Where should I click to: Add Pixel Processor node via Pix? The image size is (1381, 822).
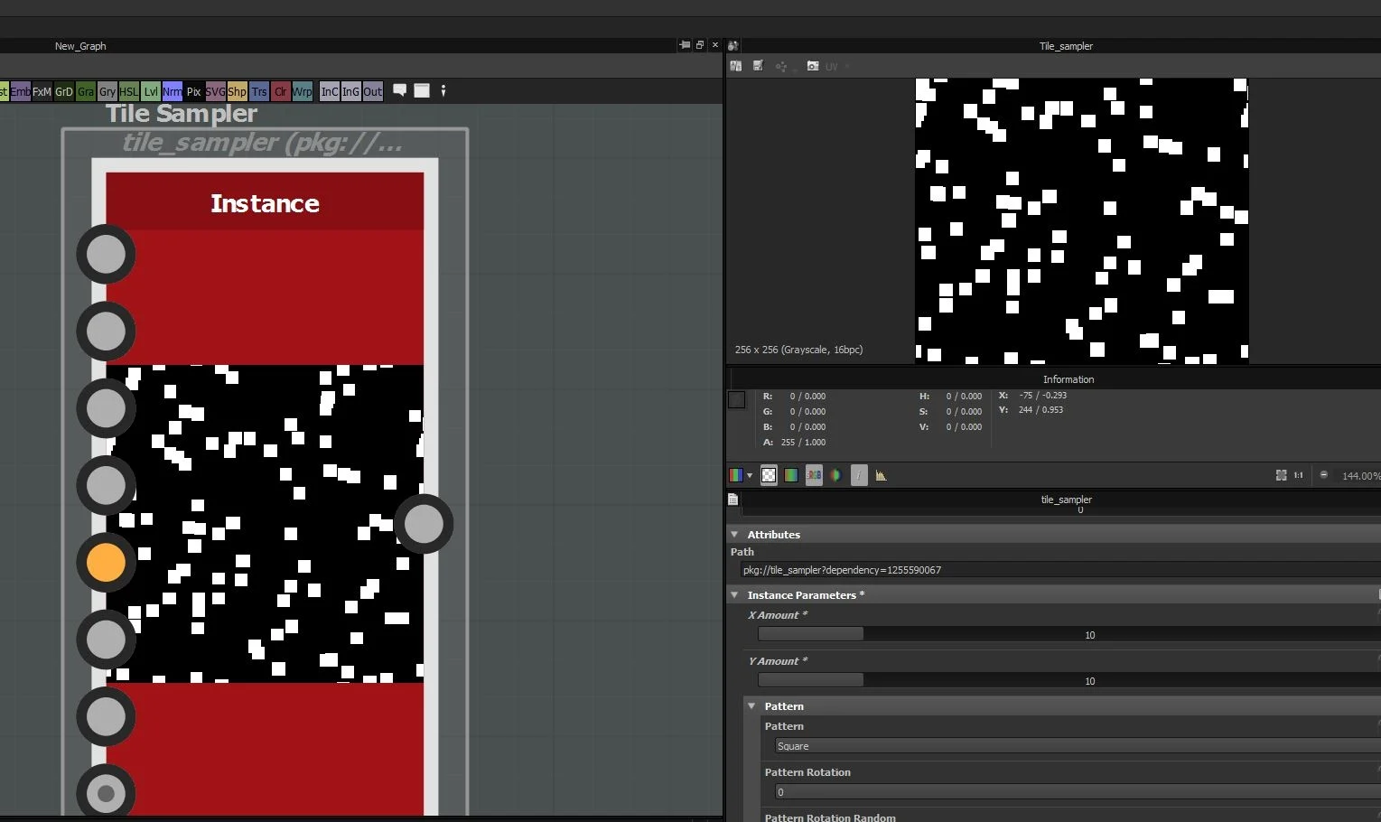193,91
